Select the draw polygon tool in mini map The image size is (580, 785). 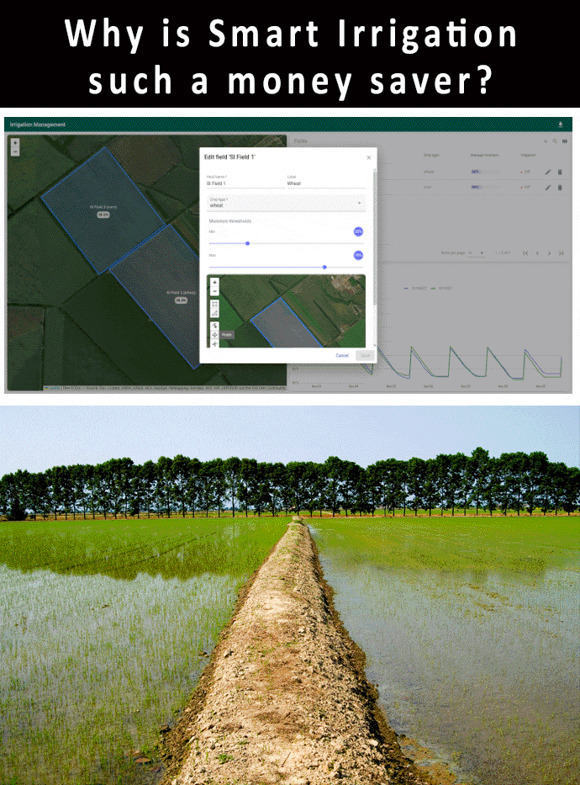(x=214, y=313)
